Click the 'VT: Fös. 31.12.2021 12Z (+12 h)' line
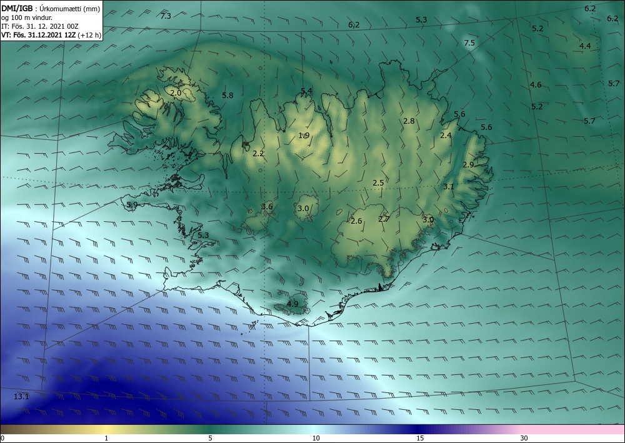Image resolution: width=625 pixels, height=443 pixels. (x=51, y=35)
